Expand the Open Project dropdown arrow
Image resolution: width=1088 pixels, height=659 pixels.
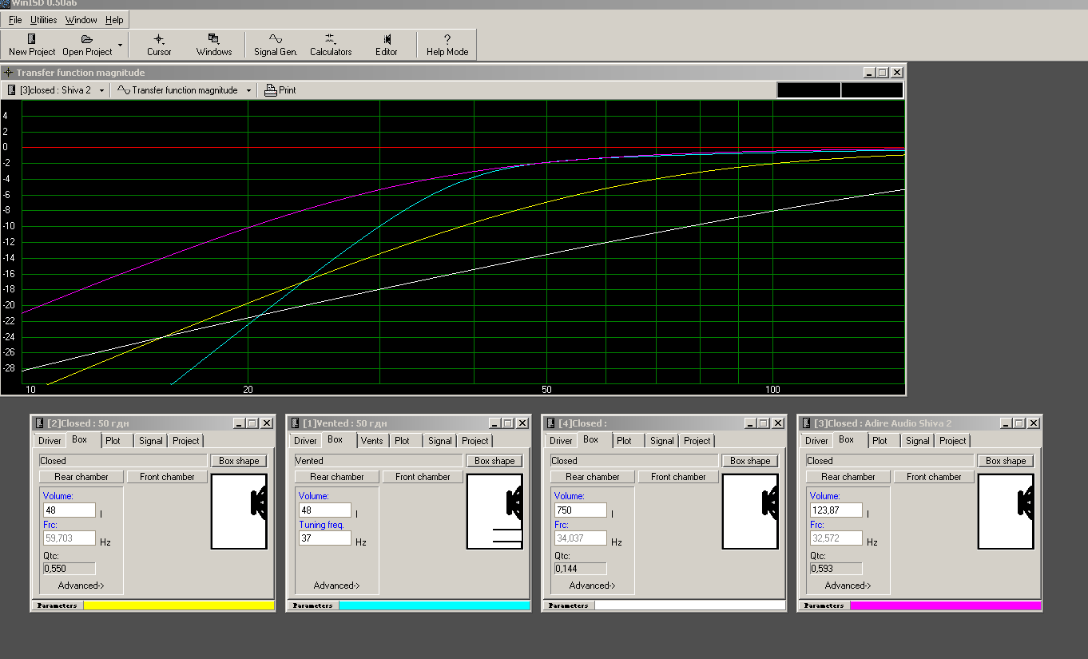121,45
